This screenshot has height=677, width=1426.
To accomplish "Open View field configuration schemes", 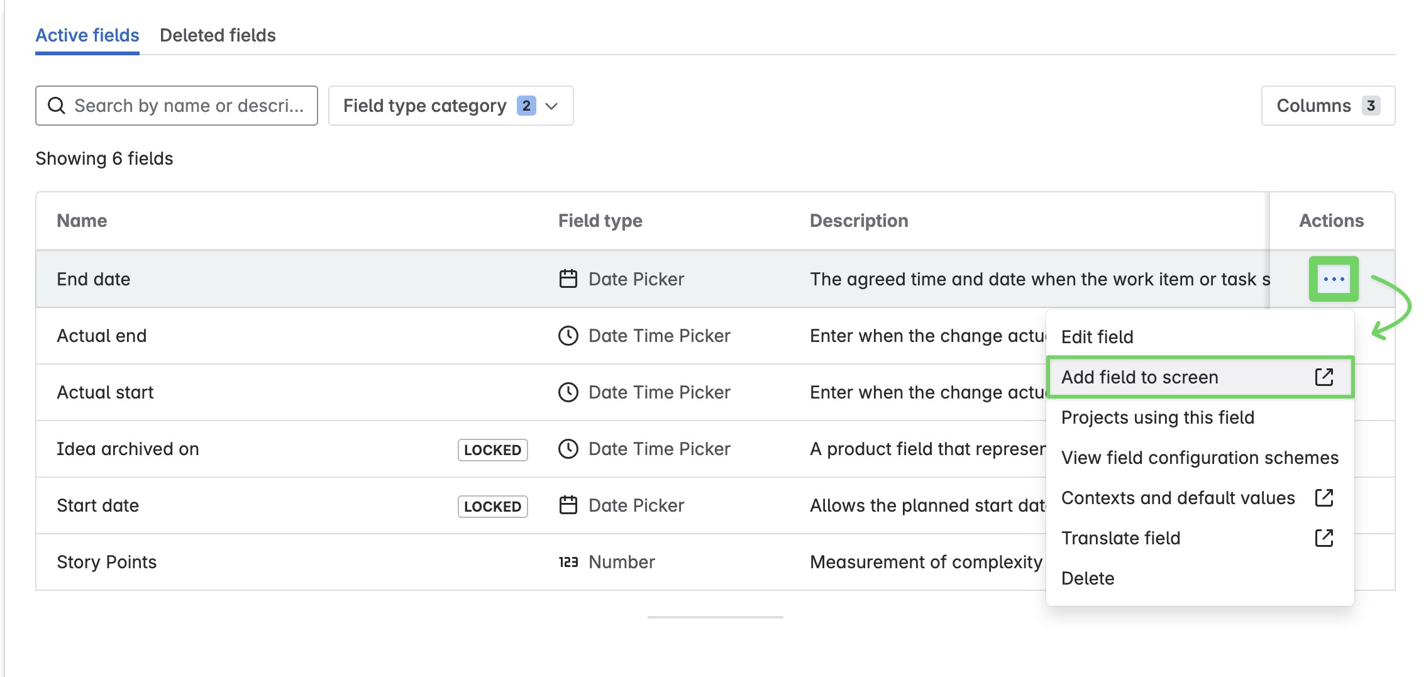I will tap(1200, 458).
